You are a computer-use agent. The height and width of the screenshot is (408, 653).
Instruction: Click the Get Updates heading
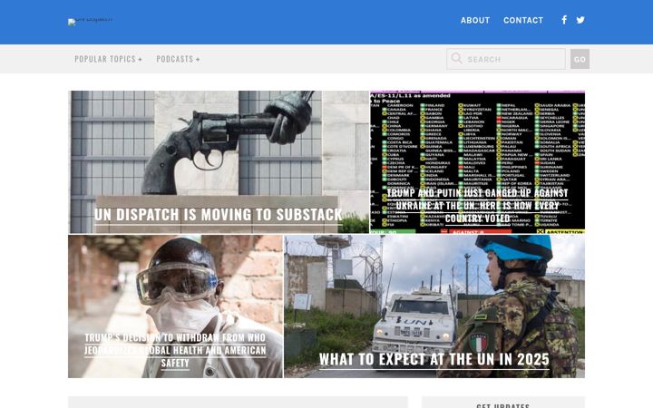pos(503,405)
